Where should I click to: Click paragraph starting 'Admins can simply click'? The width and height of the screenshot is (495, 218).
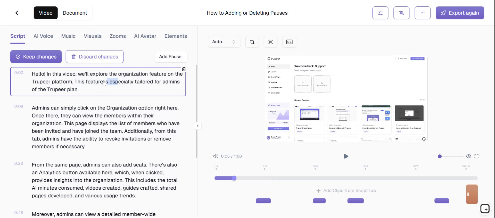coord(106,127)
